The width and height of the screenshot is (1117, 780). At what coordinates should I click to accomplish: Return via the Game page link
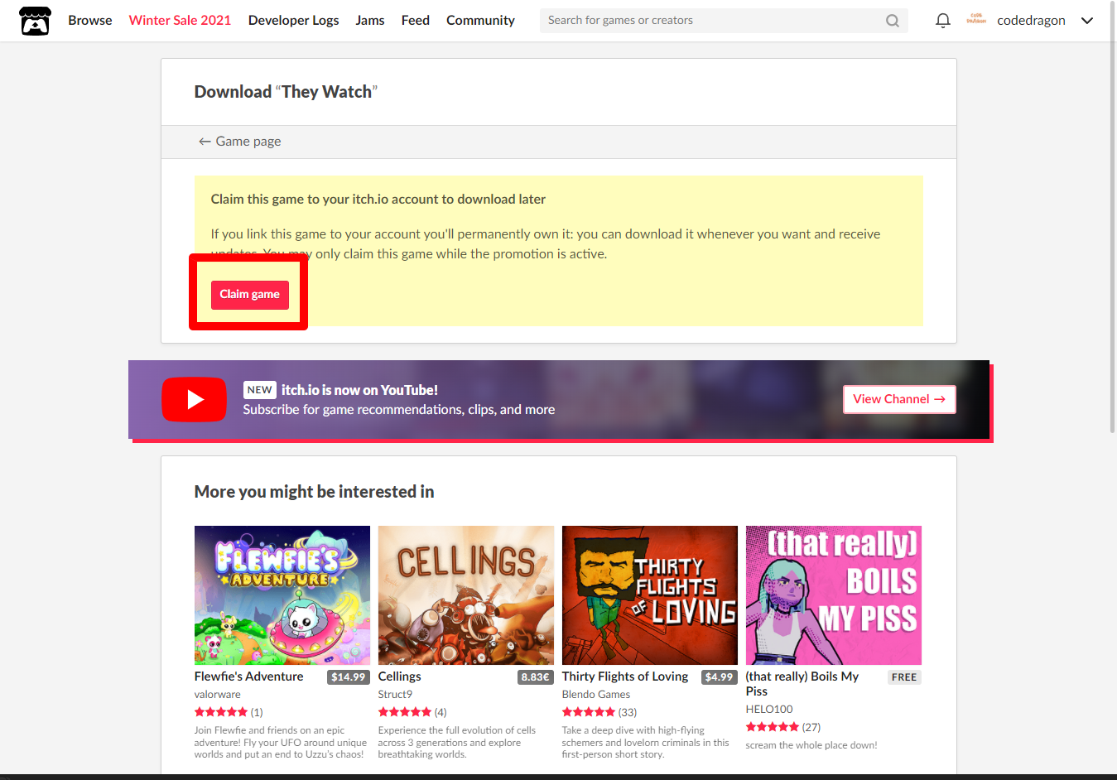click(240, 142)
